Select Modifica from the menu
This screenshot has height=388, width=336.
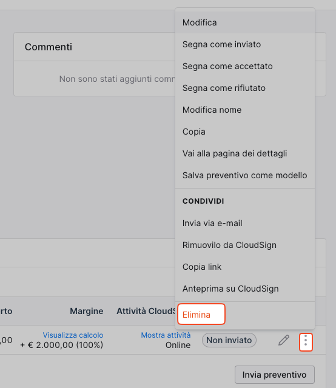[x=245, y=22]
